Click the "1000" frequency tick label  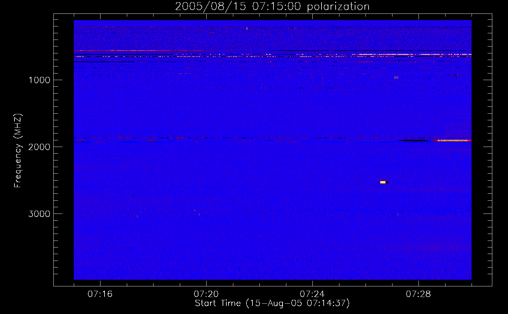[x=39, y=80]
